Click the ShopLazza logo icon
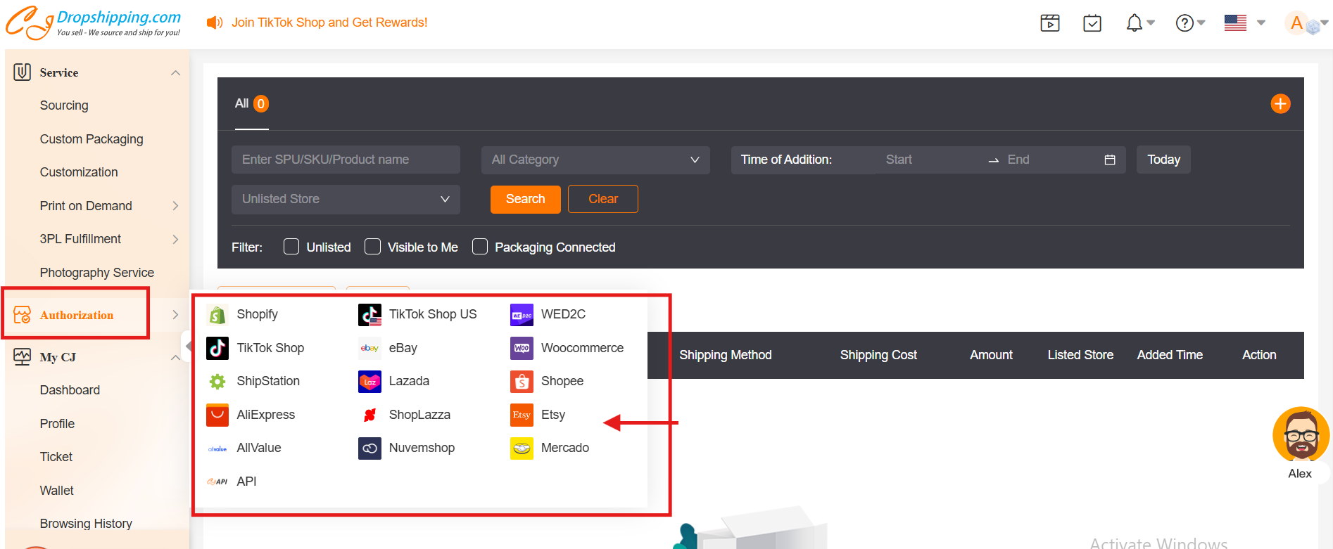The image size is (1333, 549). 369,415
